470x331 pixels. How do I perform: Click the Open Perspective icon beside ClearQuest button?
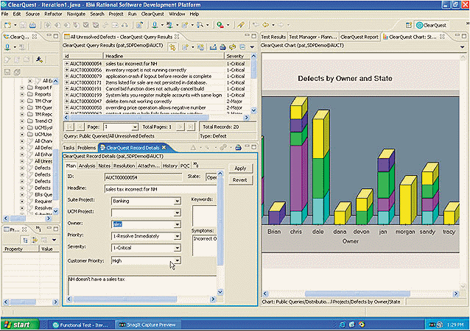(x=408, y=26)
